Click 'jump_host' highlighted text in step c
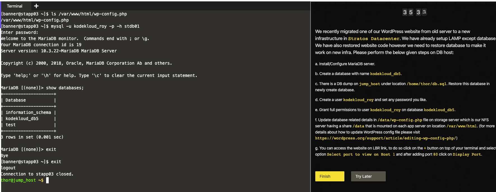This screenshot has width=496, height=192. [x=370, y=84]
